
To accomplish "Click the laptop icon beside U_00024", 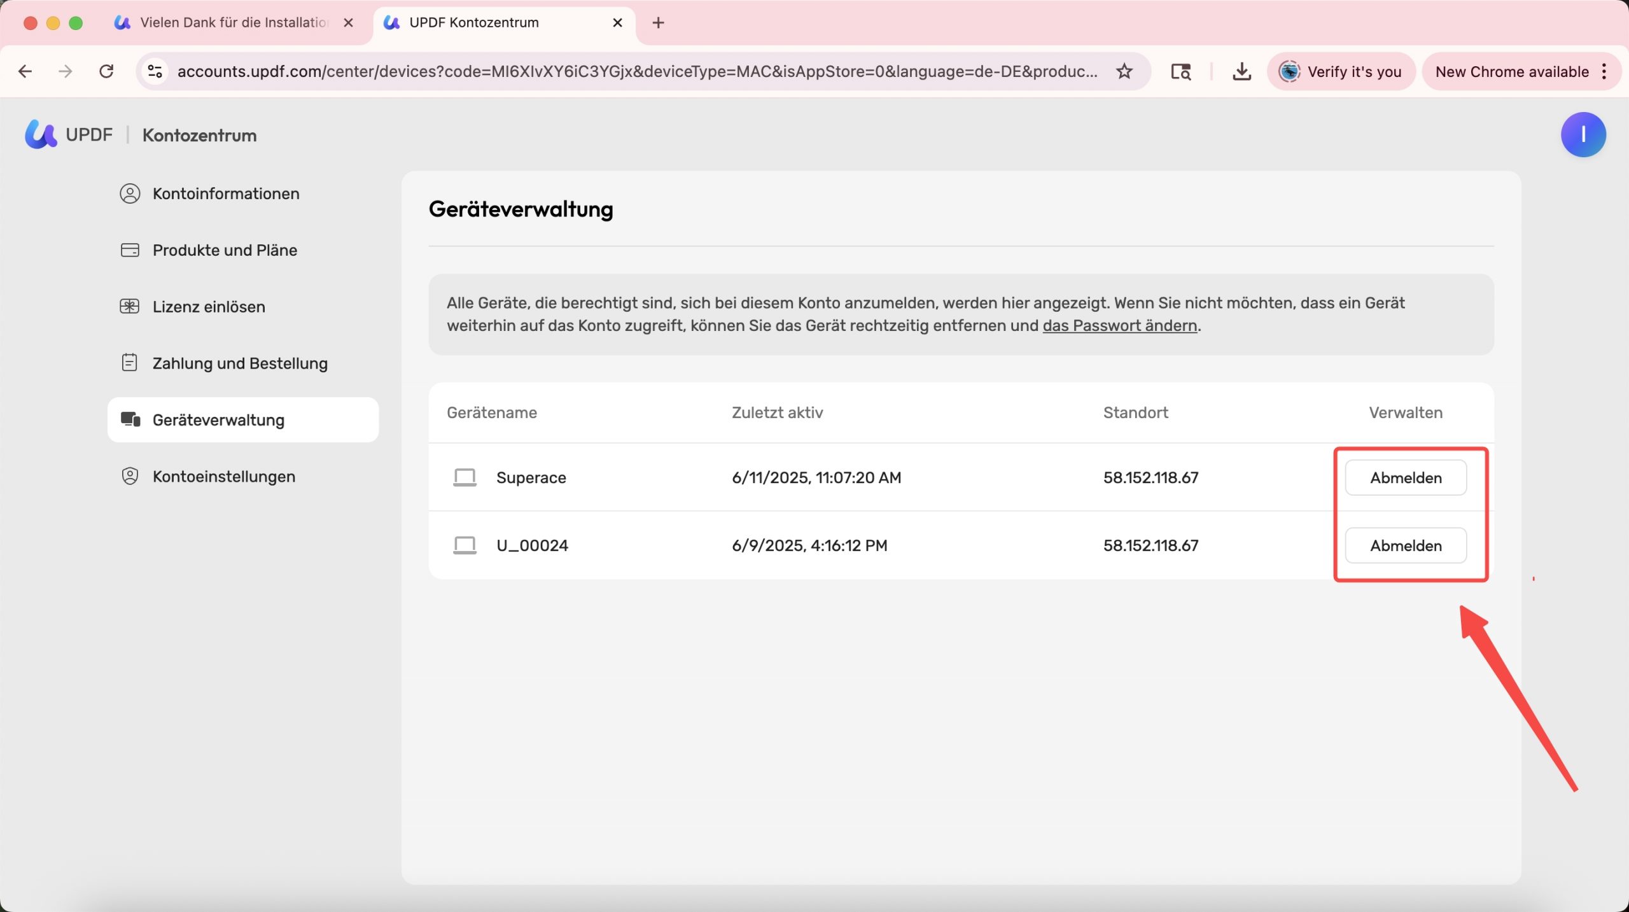I will (465, 545).
